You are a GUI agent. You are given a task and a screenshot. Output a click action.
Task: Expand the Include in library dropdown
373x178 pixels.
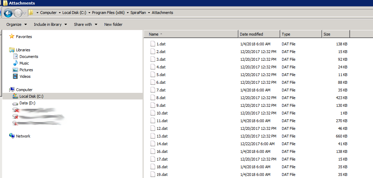click(50, 24)
